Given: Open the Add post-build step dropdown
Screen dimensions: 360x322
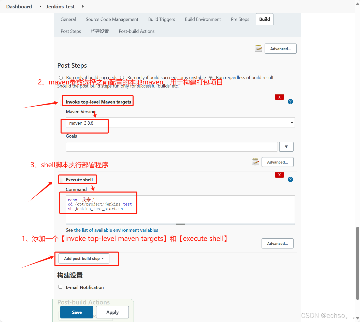Looking at the screenshot, I should click(x=84, y=258).
